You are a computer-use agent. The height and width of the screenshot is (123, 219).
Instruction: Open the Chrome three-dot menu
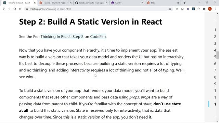[x=215, y=9]
